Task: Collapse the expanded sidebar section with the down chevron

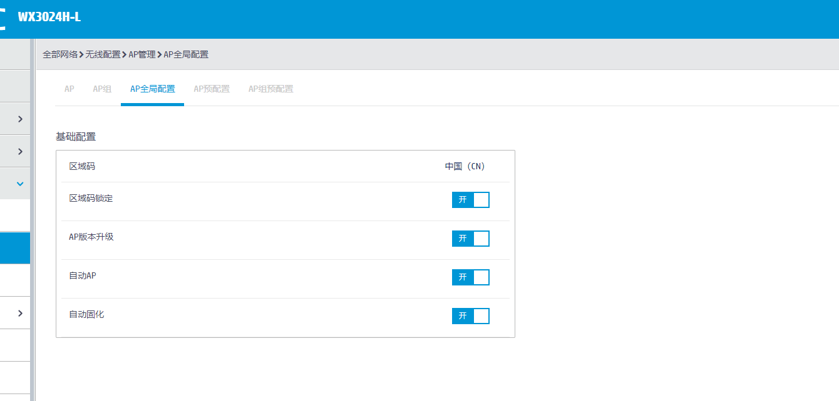Action: [20, 184]
